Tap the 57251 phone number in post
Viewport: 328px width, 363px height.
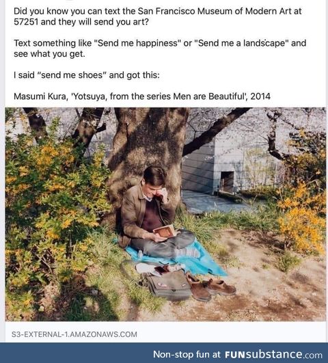pyautogui.click(x=26, y=22)
